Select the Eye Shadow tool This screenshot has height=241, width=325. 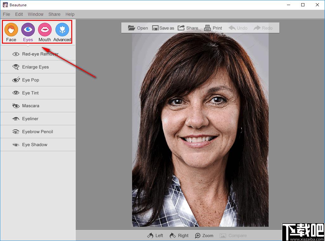coord(38,145)
